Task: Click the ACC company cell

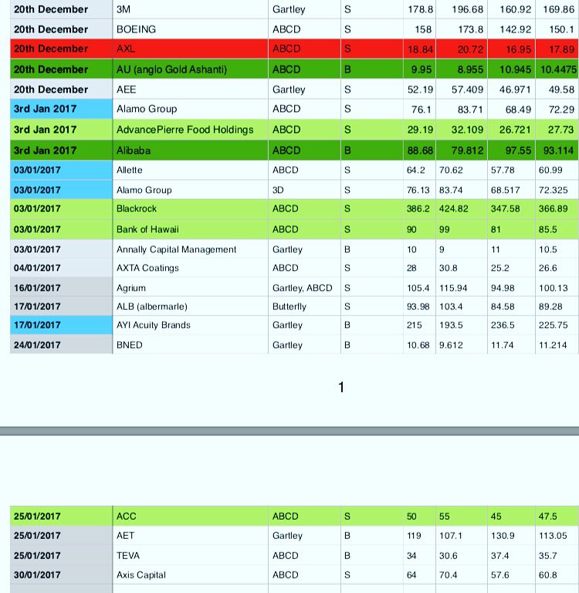Action: tap(190, 517)
